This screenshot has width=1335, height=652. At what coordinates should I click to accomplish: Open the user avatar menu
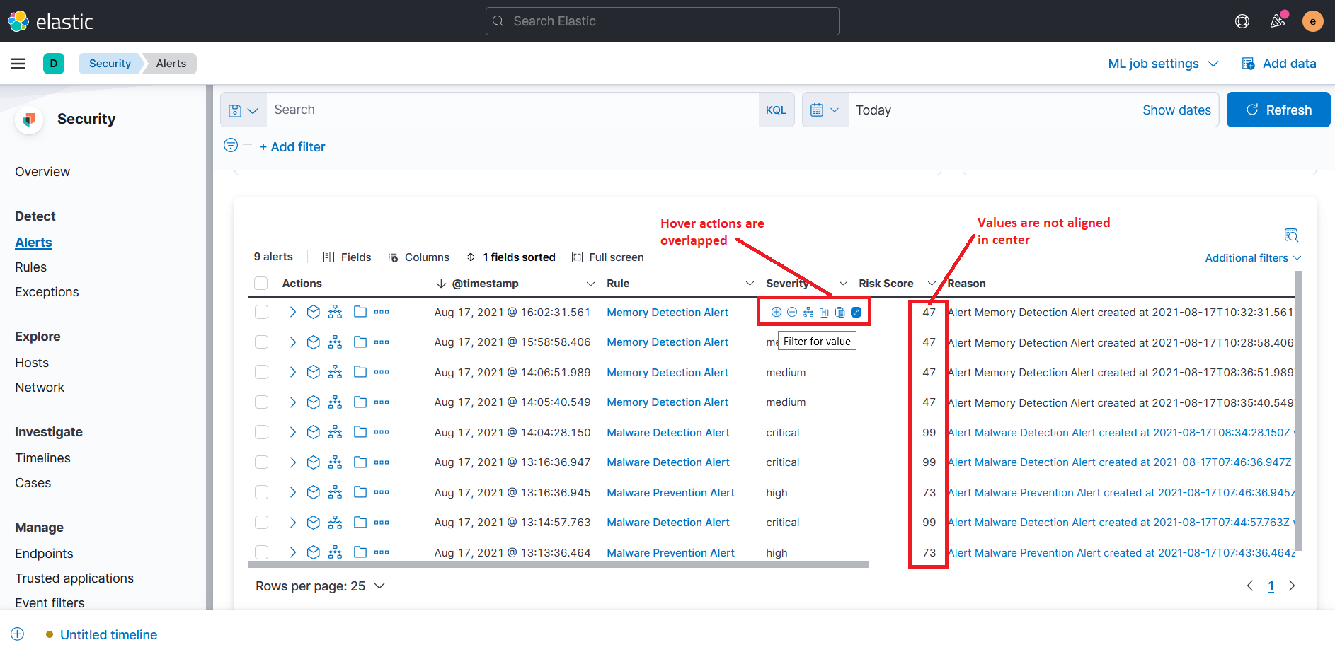click(1313, 21)
